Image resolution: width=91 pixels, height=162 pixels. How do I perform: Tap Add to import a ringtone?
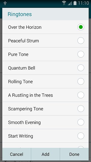pyautogui.click(x=45, y=154)
